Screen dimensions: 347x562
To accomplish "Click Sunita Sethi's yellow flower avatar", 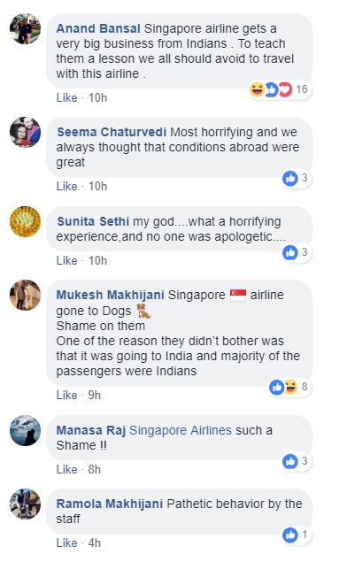I will (x=25, y=221).
